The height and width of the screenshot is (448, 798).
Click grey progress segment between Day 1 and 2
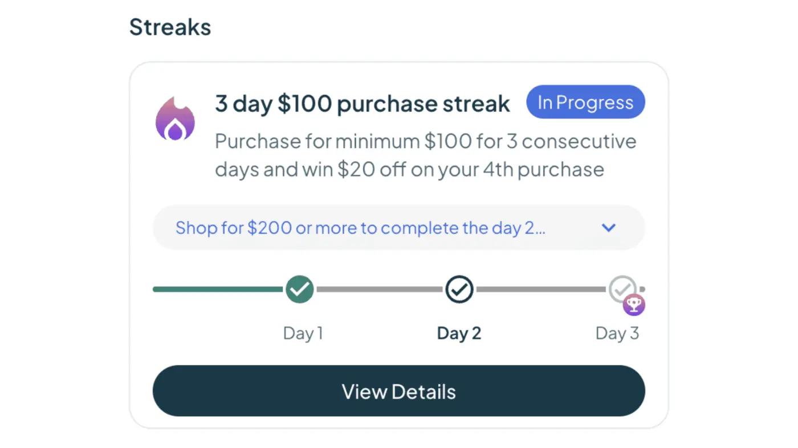click(x=380, y=289)
